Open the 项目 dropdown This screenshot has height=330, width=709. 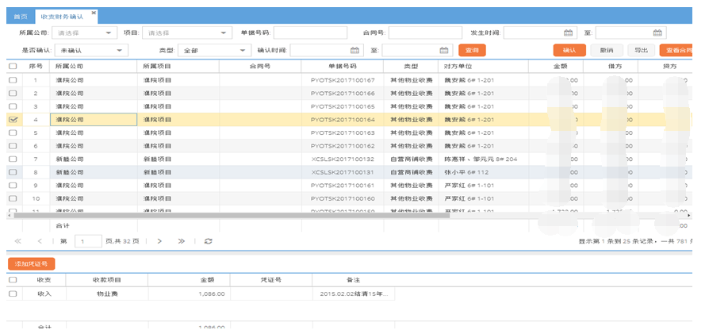[186, 33]
